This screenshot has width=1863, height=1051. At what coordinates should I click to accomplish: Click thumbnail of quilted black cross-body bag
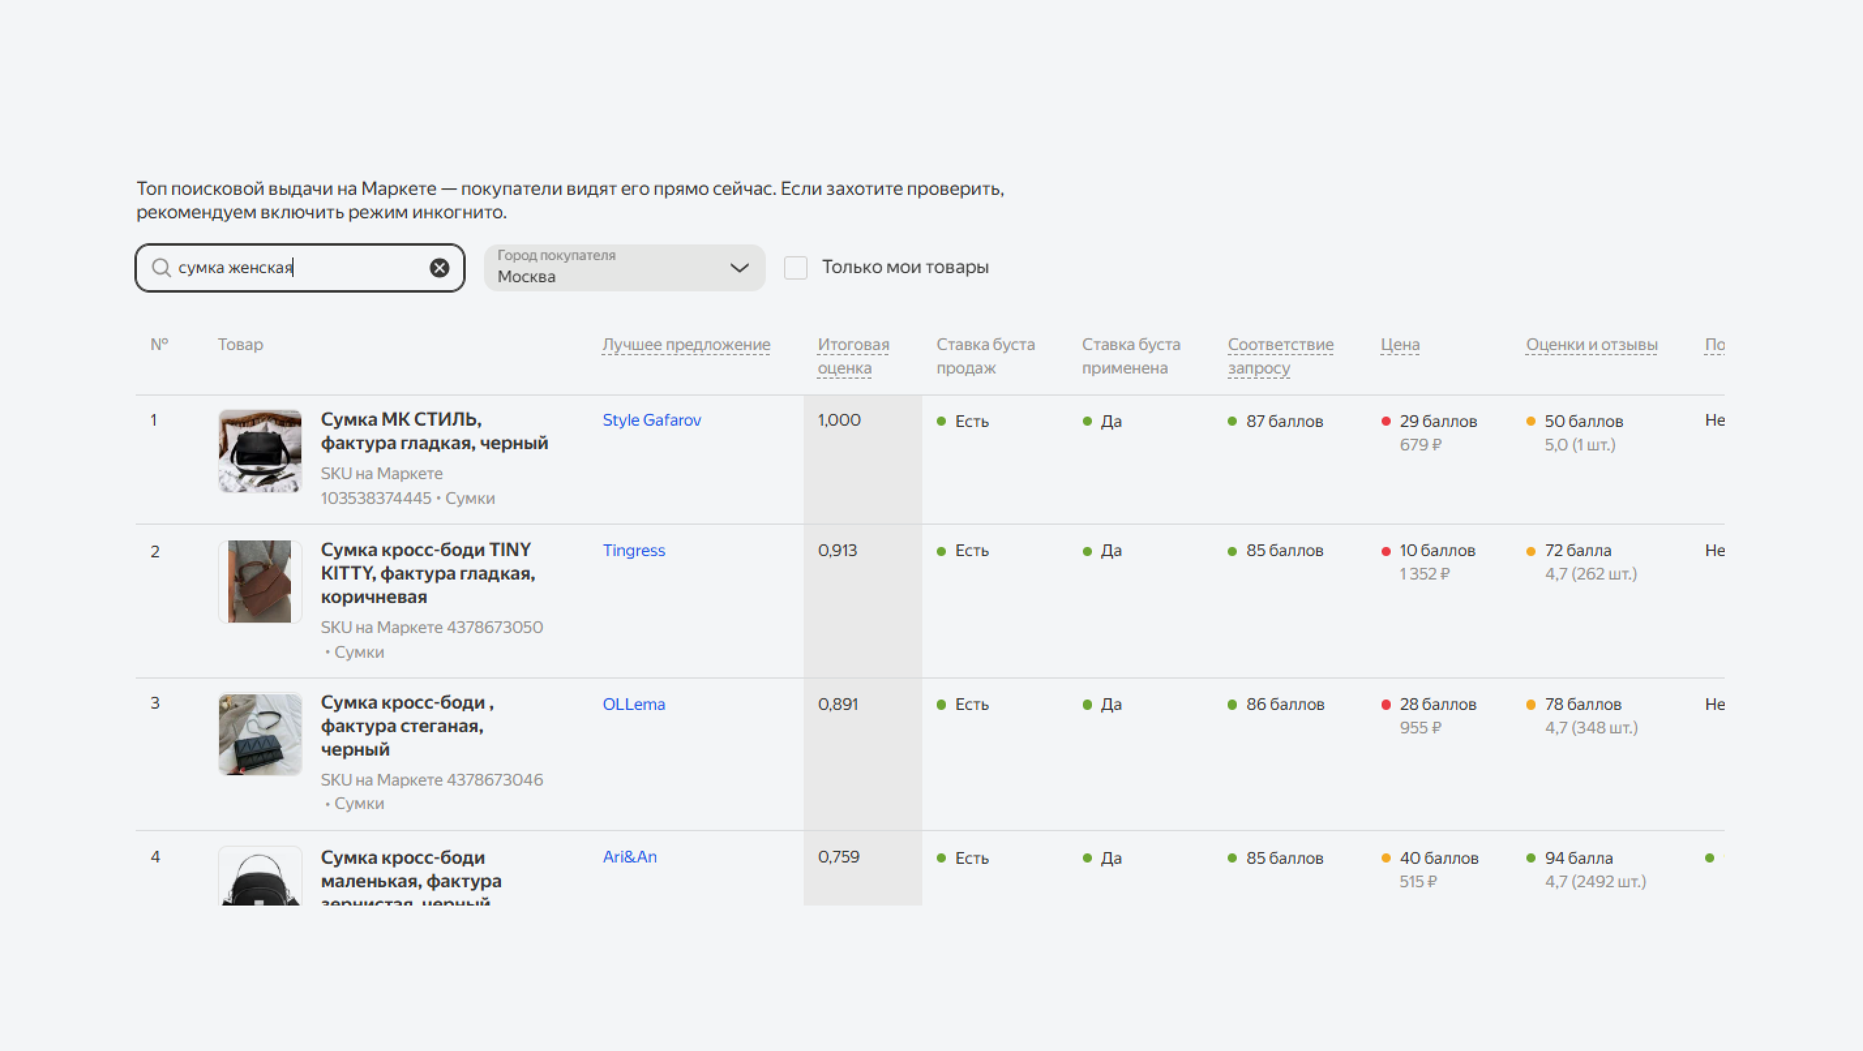click(260, 734)
